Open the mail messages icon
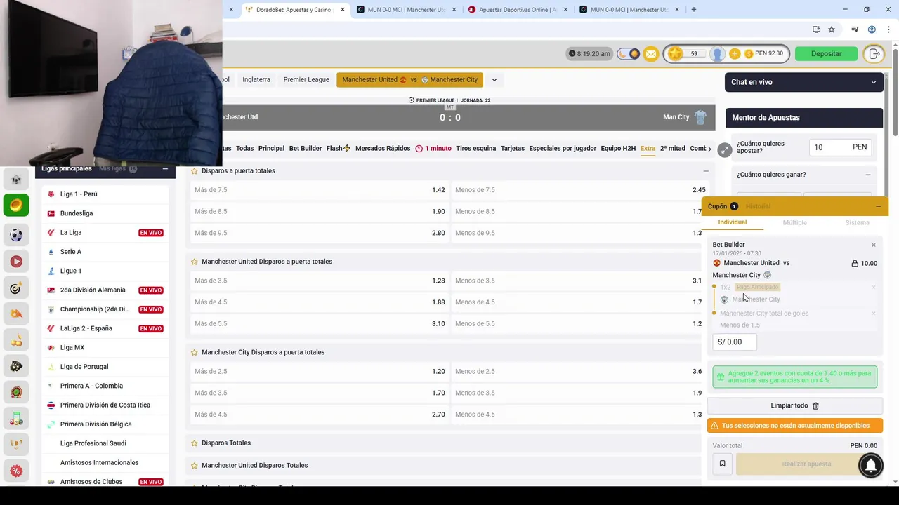The width and height of the screenshot is (899, 505). coord(651,54)
